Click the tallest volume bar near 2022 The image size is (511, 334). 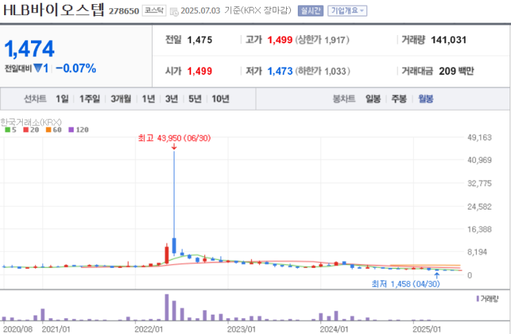166,308
